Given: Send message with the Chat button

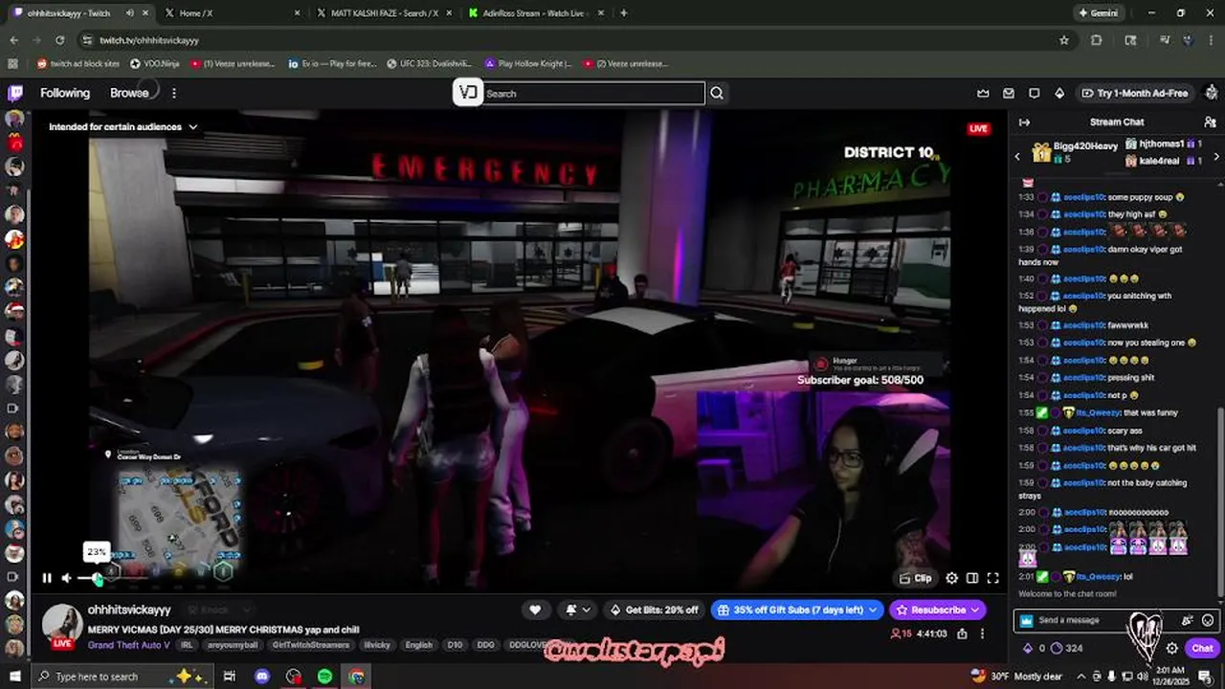Looking at the screenshot, I should click(x=1202, y=648).
